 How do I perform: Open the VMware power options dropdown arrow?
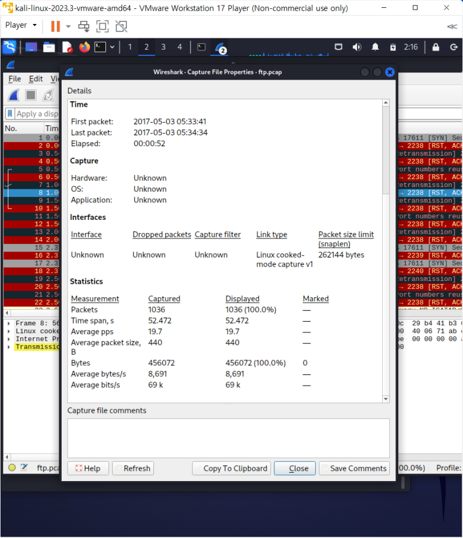[x=68, y=26]
